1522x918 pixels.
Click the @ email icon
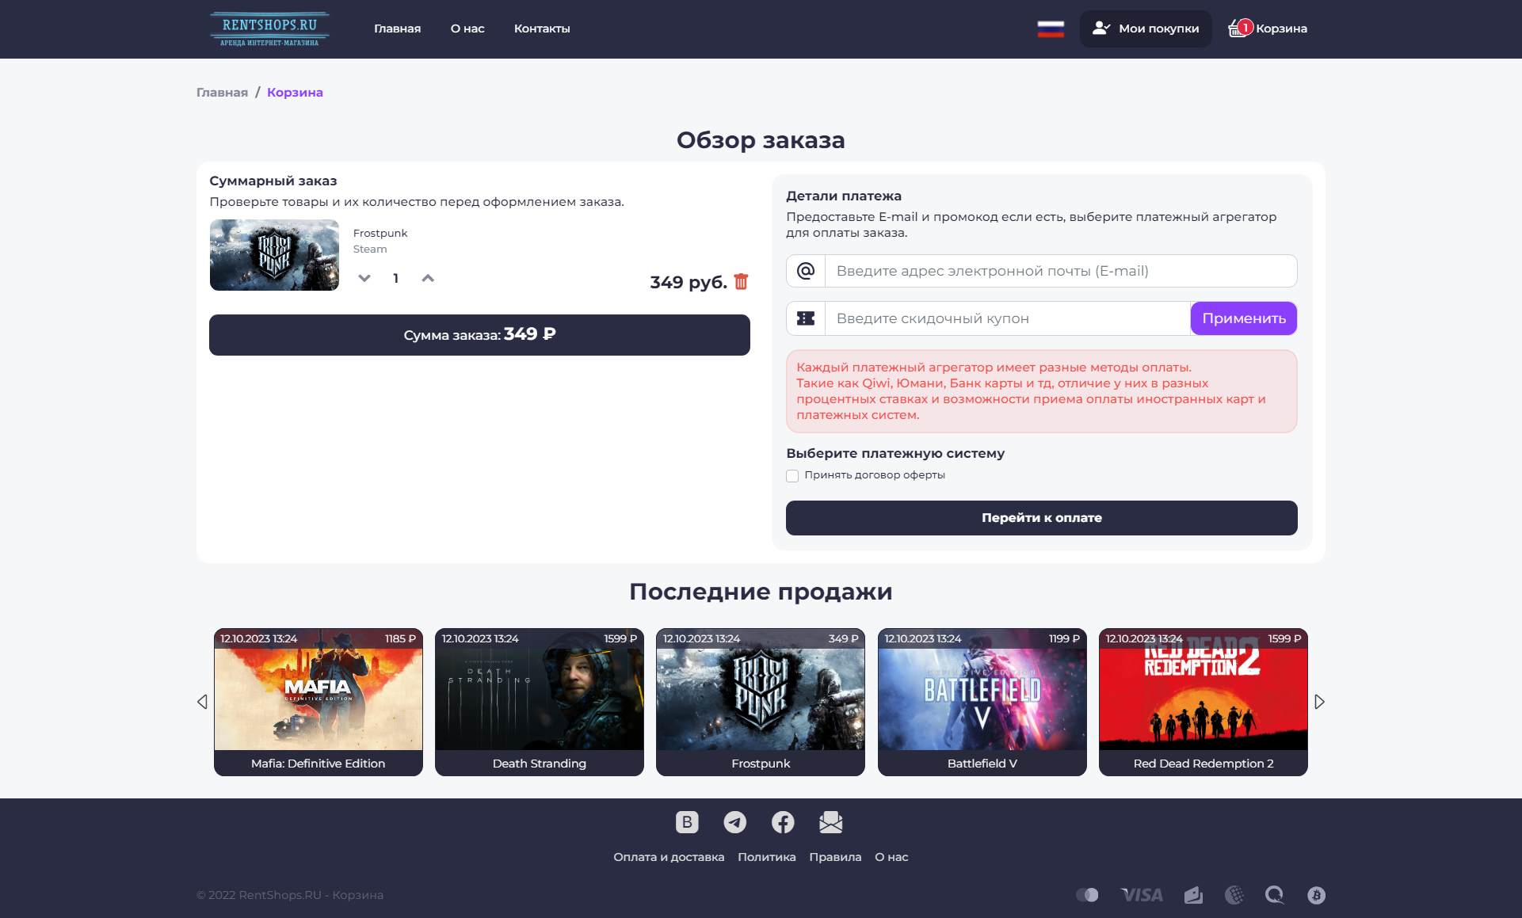pyautogui.click(x=806, y=271)
